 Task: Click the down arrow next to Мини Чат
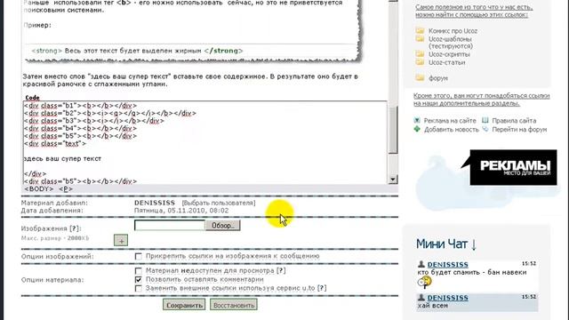[x=474, y=244]
